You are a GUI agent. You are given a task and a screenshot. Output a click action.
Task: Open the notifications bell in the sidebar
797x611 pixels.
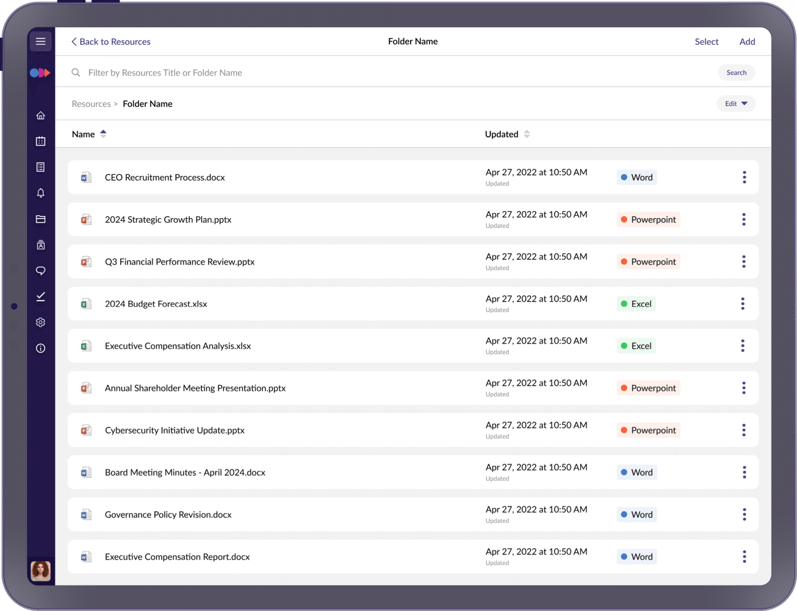40,193
